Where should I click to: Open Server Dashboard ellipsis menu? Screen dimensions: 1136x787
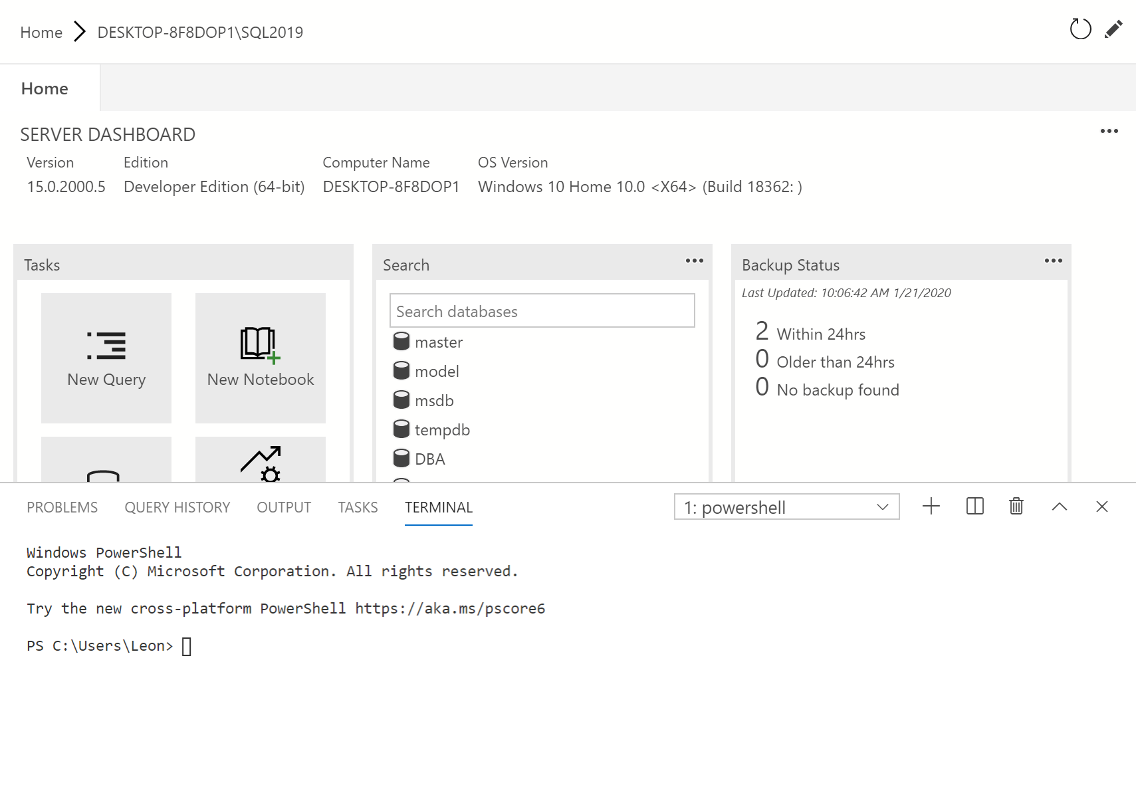tap(1109, 131)
